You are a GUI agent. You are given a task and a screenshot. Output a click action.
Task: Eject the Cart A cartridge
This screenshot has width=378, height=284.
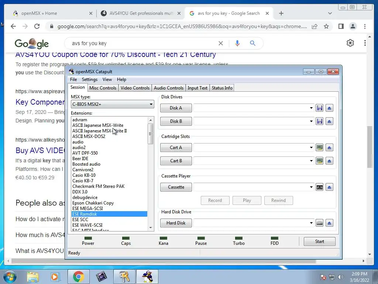(x=329, y=148)
